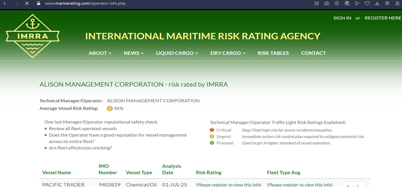Click the edit note icon in address bar

pos(317,3)
